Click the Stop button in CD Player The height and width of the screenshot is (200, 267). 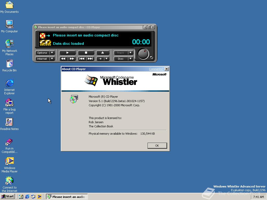(86, 53)
